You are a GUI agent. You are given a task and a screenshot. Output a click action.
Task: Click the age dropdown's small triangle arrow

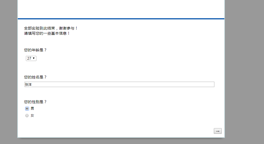[34, 58]
